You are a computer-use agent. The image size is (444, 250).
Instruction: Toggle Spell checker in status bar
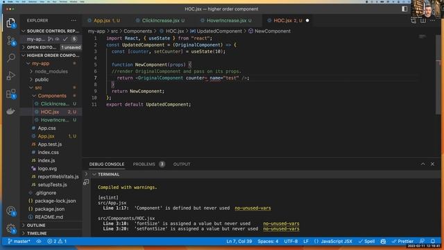(366, 241)
